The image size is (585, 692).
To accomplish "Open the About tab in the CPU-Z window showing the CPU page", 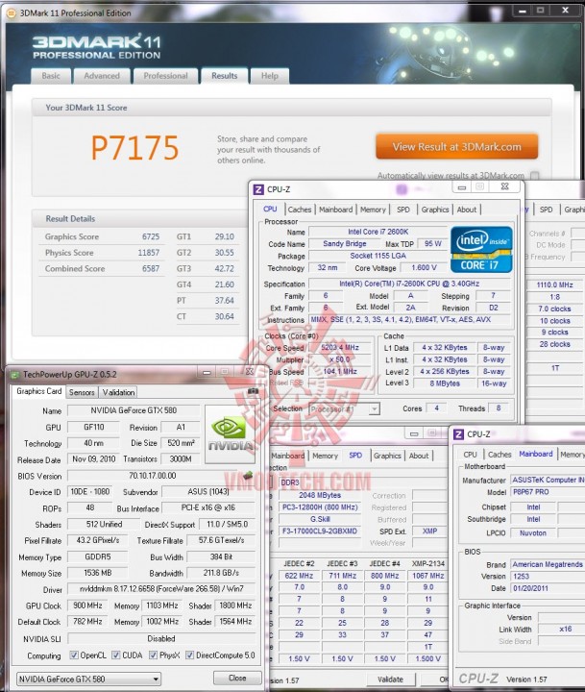I will click(x=466, y=210).
